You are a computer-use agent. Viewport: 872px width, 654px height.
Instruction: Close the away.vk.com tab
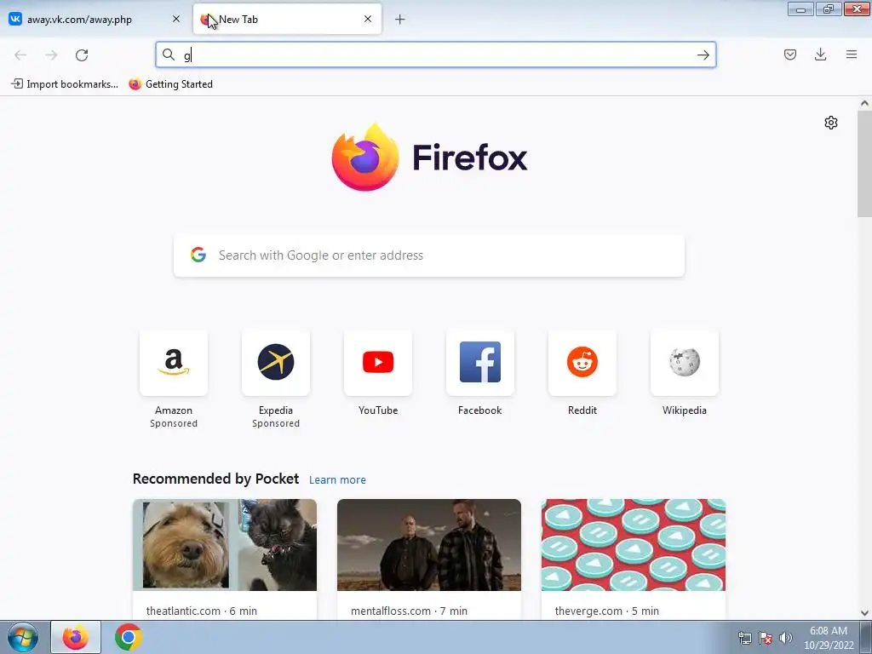click(x=176, y=19)
